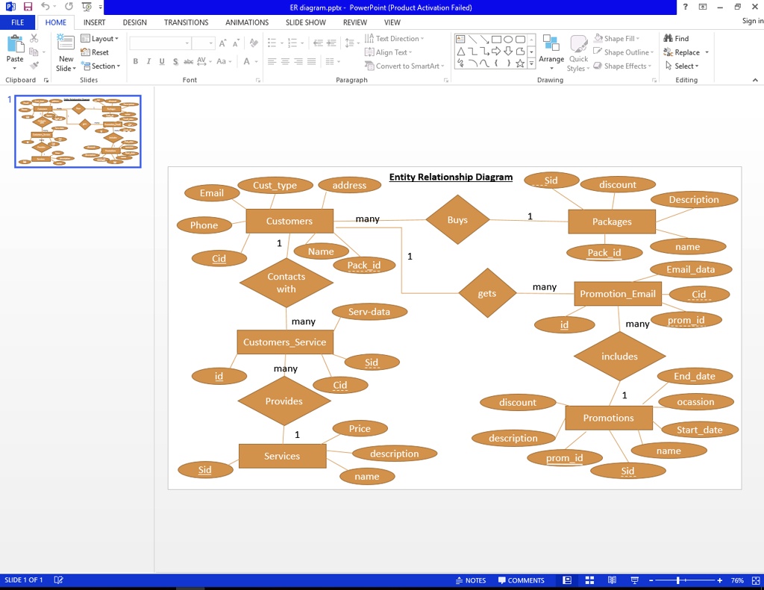This screenshot has width=764, height=590.
Task: Click COMMENTS in status bar
Action: coord(521,580)
